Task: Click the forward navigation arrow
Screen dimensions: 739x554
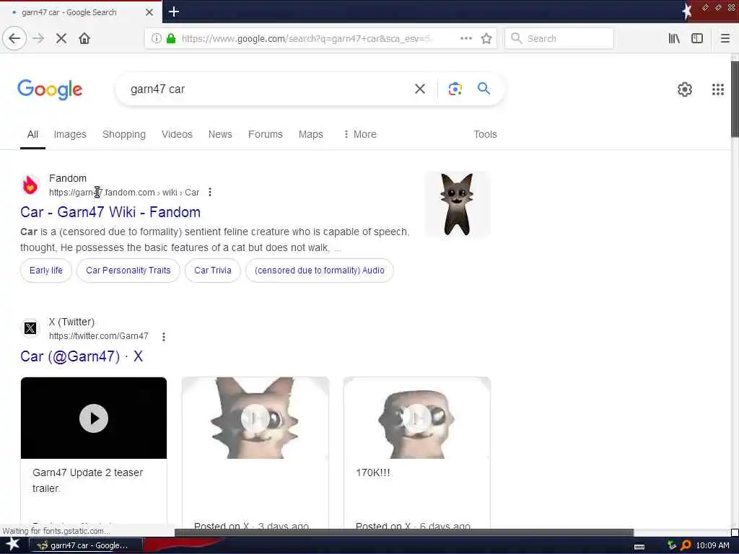Action: pos(38,38)
